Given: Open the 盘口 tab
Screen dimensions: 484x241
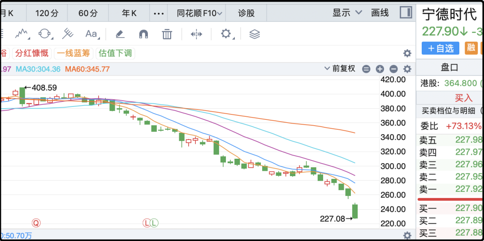Looking at the screenshot, I should (449, 68).
